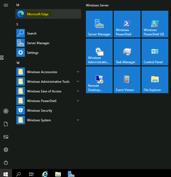Open Microsoft Edge from the app list
The width and height of the screenshot is (171, 177).
pos(48,14)
